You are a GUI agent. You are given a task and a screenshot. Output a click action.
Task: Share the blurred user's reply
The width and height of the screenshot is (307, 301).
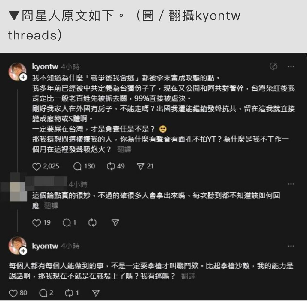point(115,223)
